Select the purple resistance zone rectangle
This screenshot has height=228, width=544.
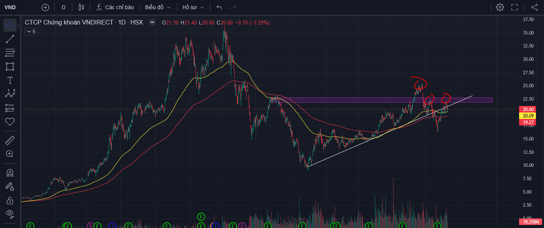385,100
